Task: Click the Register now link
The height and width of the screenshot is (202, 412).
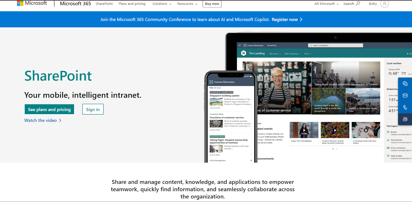Action: click(287, 20)
